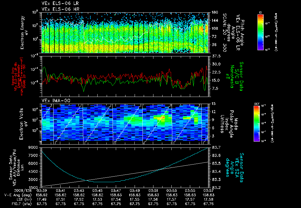The height and width of the screenshot is (208, 301).
Task: Click the 3000 km altitude tick
Action: [34, 180]
